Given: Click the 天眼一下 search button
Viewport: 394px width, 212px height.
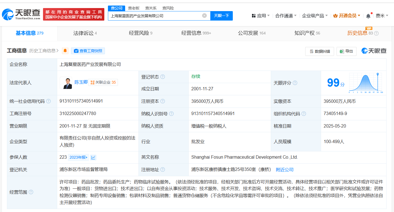Looking at the screenshot, I should pyautogui.click(x=222, y=16).
